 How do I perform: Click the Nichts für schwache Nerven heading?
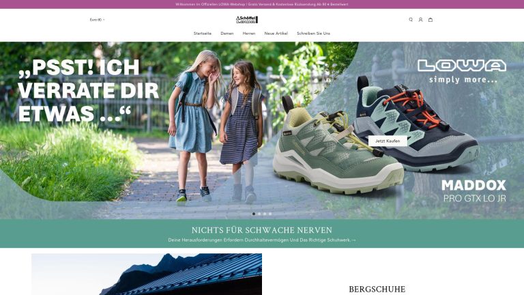pyautogui.click(x=262, y=230)
